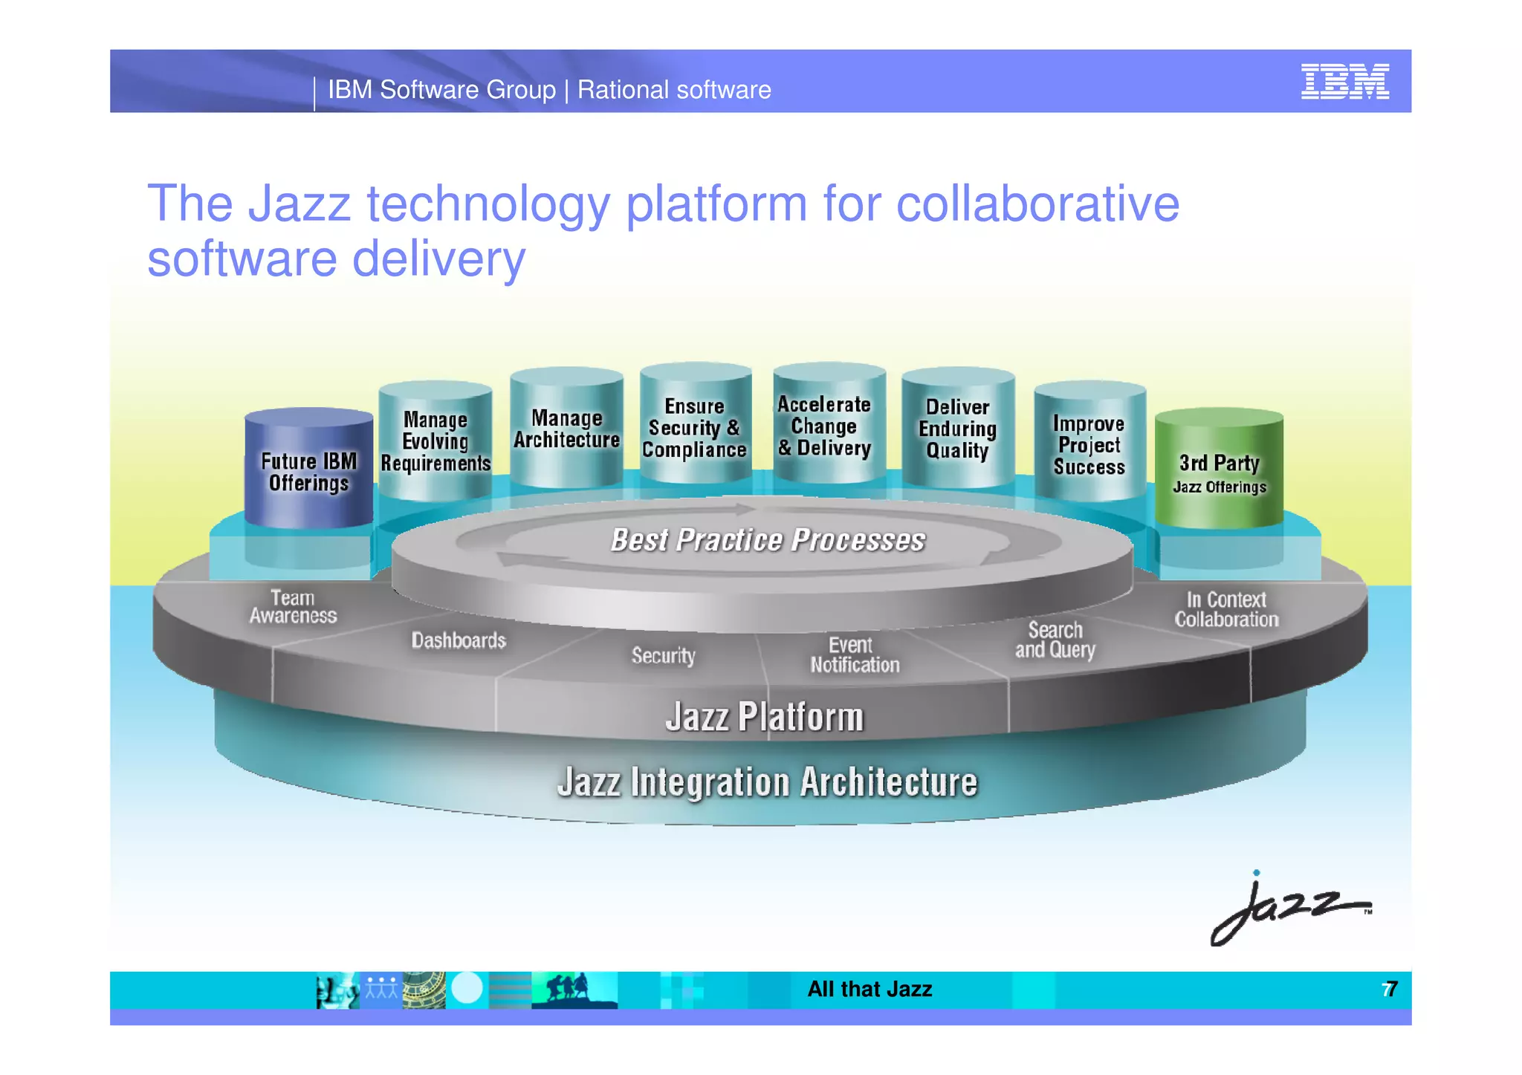
Task: Click the Security platform segment
Action: click(664, 655)
